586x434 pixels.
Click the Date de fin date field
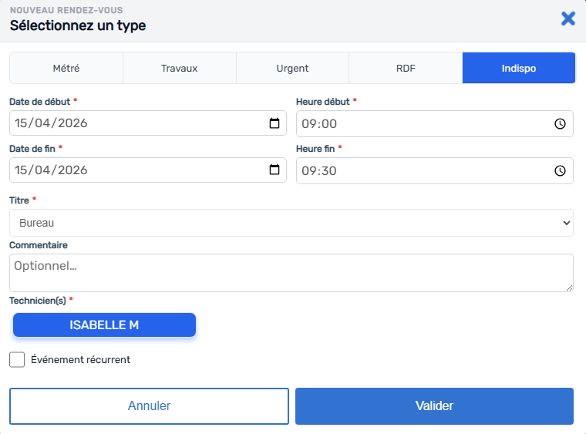pyautogui.click(x=148, y=170)
